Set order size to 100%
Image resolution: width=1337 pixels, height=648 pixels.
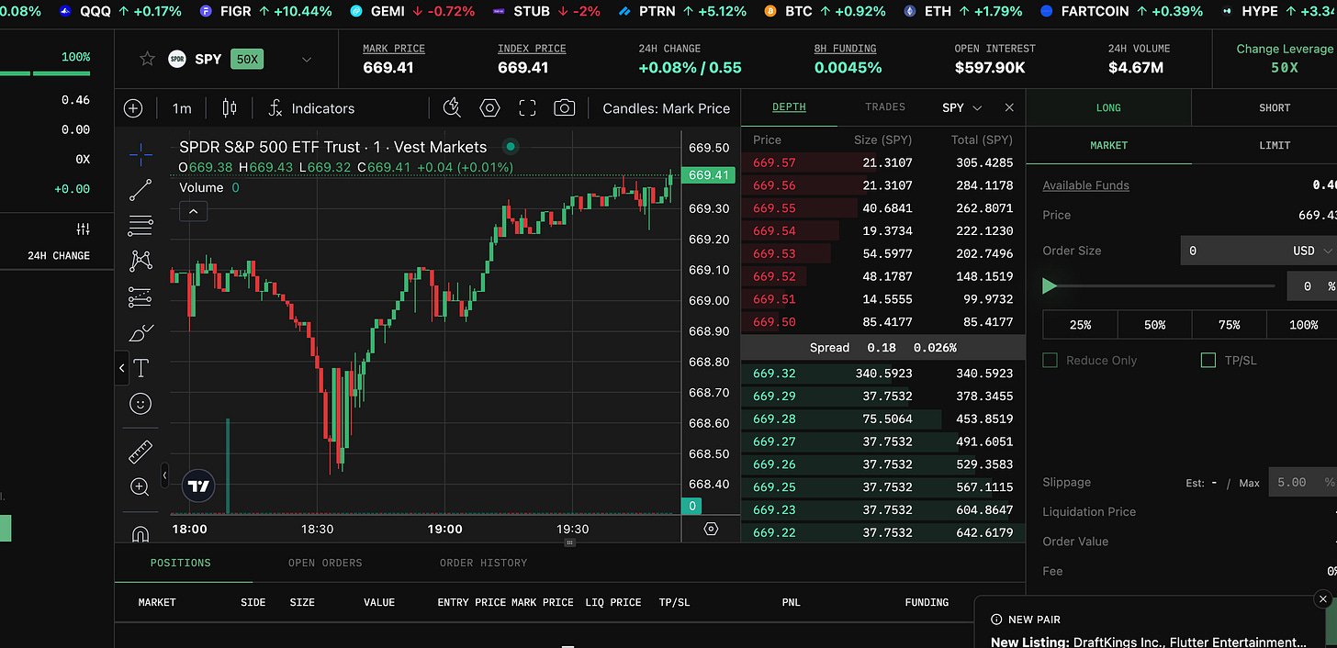click(x=1303, y=325)
